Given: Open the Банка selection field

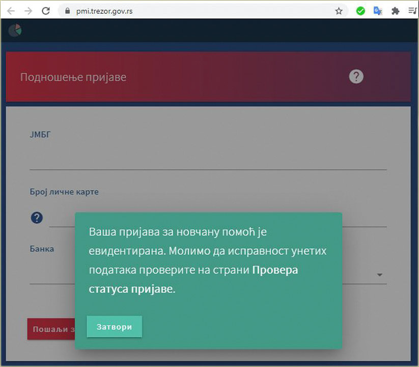Looking at the screenshot, I should tap(51, 274).
